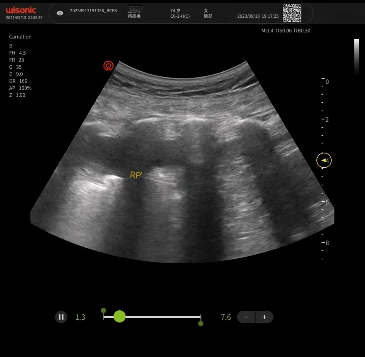Click the B mode label
This screenshot has height=357, width=365.
click(11, 46)
